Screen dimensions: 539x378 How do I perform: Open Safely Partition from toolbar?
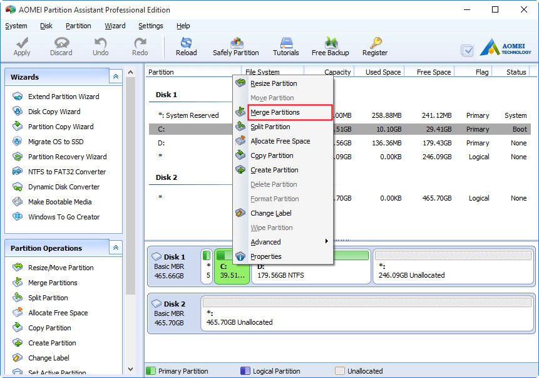[236, 46]
